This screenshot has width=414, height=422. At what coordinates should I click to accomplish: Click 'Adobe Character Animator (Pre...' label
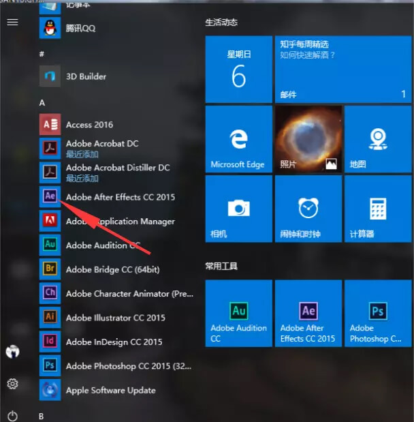click(129, 294)
